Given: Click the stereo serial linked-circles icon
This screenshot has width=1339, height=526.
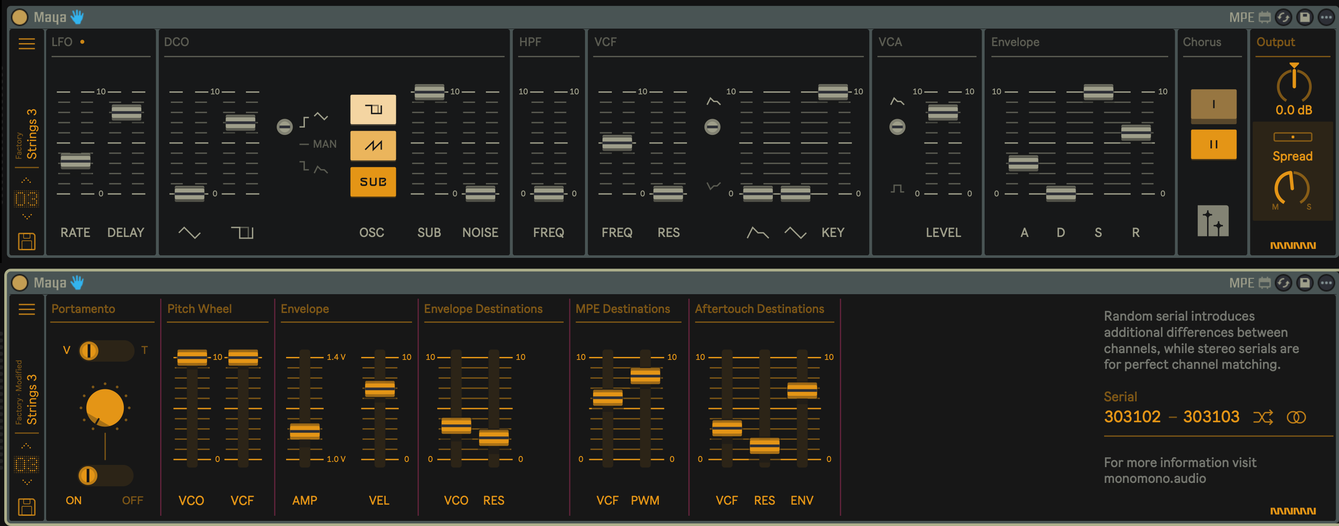Looking at the screenshot, I should click(1296, 417).
